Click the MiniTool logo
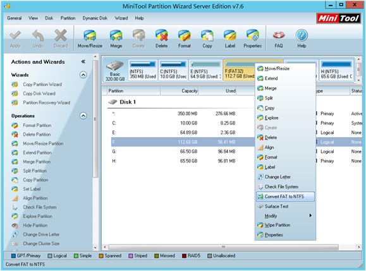The width and height of the screenshot is (366, 271). pos(338,18)
